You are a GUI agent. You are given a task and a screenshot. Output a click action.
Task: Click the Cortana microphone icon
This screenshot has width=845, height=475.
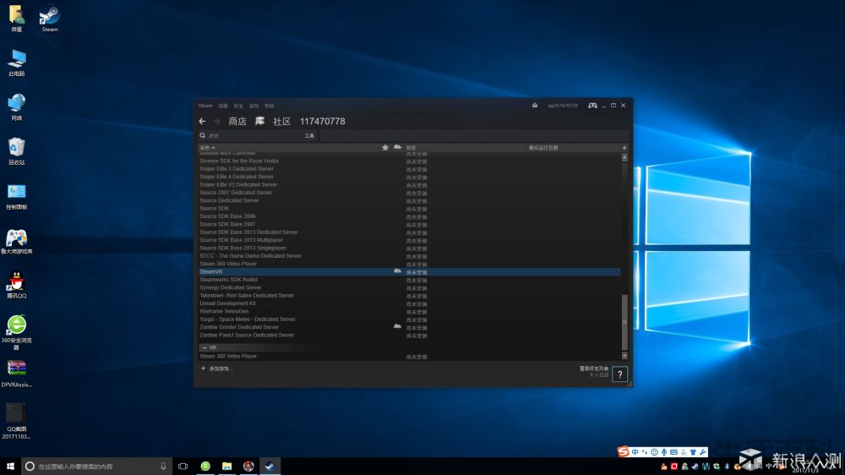(163, 466)
